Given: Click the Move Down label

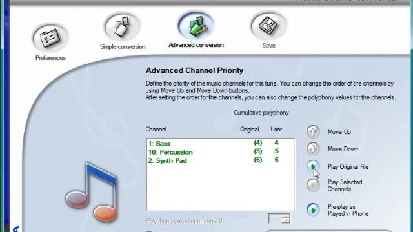Looking at the screenshot, I should (343, 149).
